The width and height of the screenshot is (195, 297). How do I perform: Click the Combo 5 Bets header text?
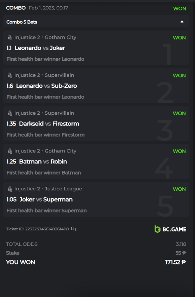click(x=22, y=22)
